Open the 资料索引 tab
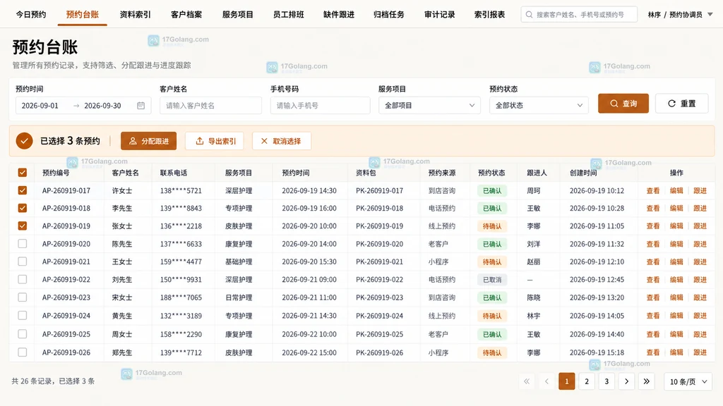This screenshot has width=723, height=406. coord(135,15)
